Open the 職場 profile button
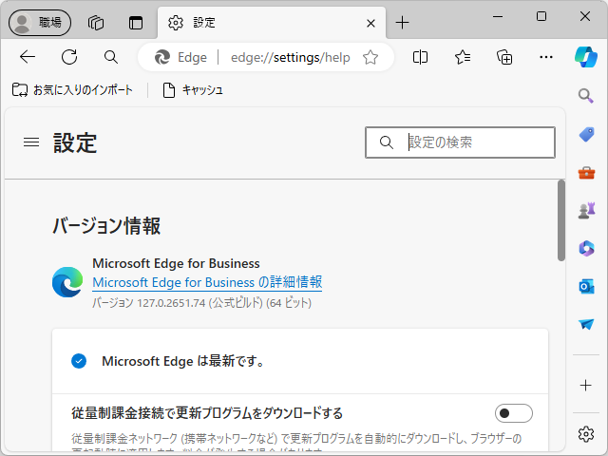608x456 pixels. [40, 23]
